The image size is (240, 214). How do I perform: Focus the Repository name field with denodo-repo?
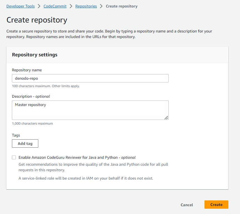point(90,78)
